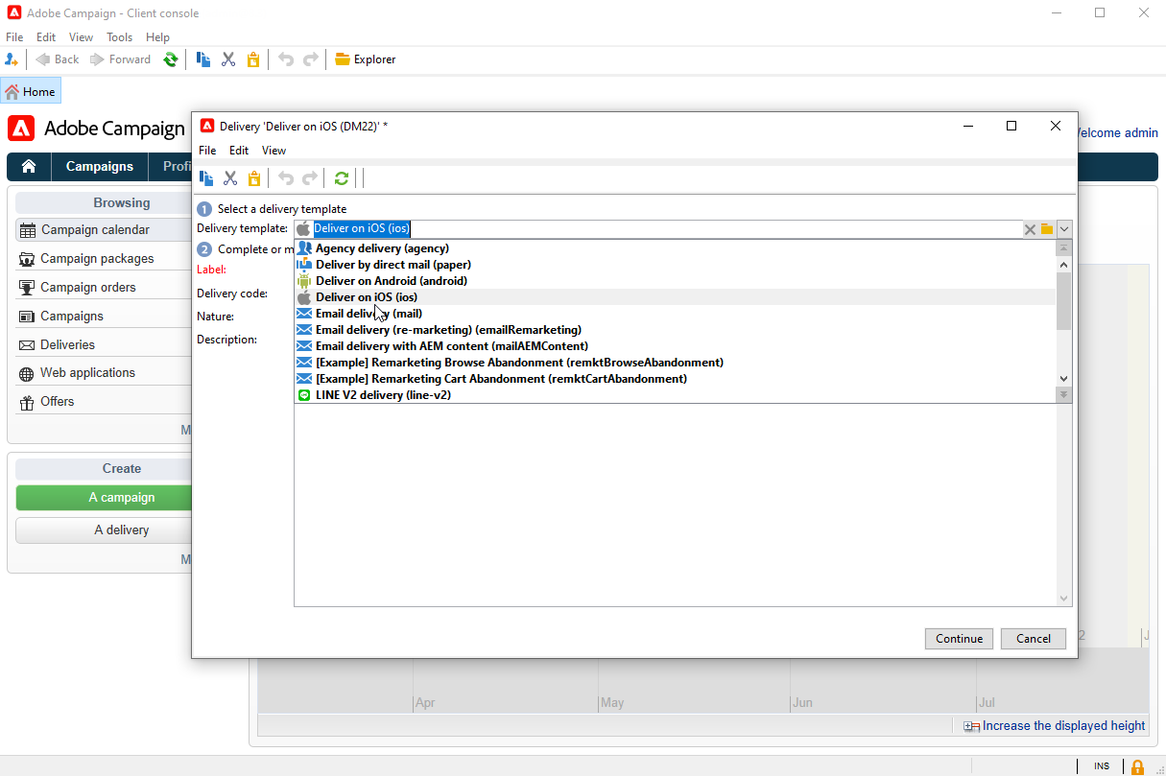Click the main toolbar copy icon
Screen dimensions: 1166x776
[x=203, y=59]
